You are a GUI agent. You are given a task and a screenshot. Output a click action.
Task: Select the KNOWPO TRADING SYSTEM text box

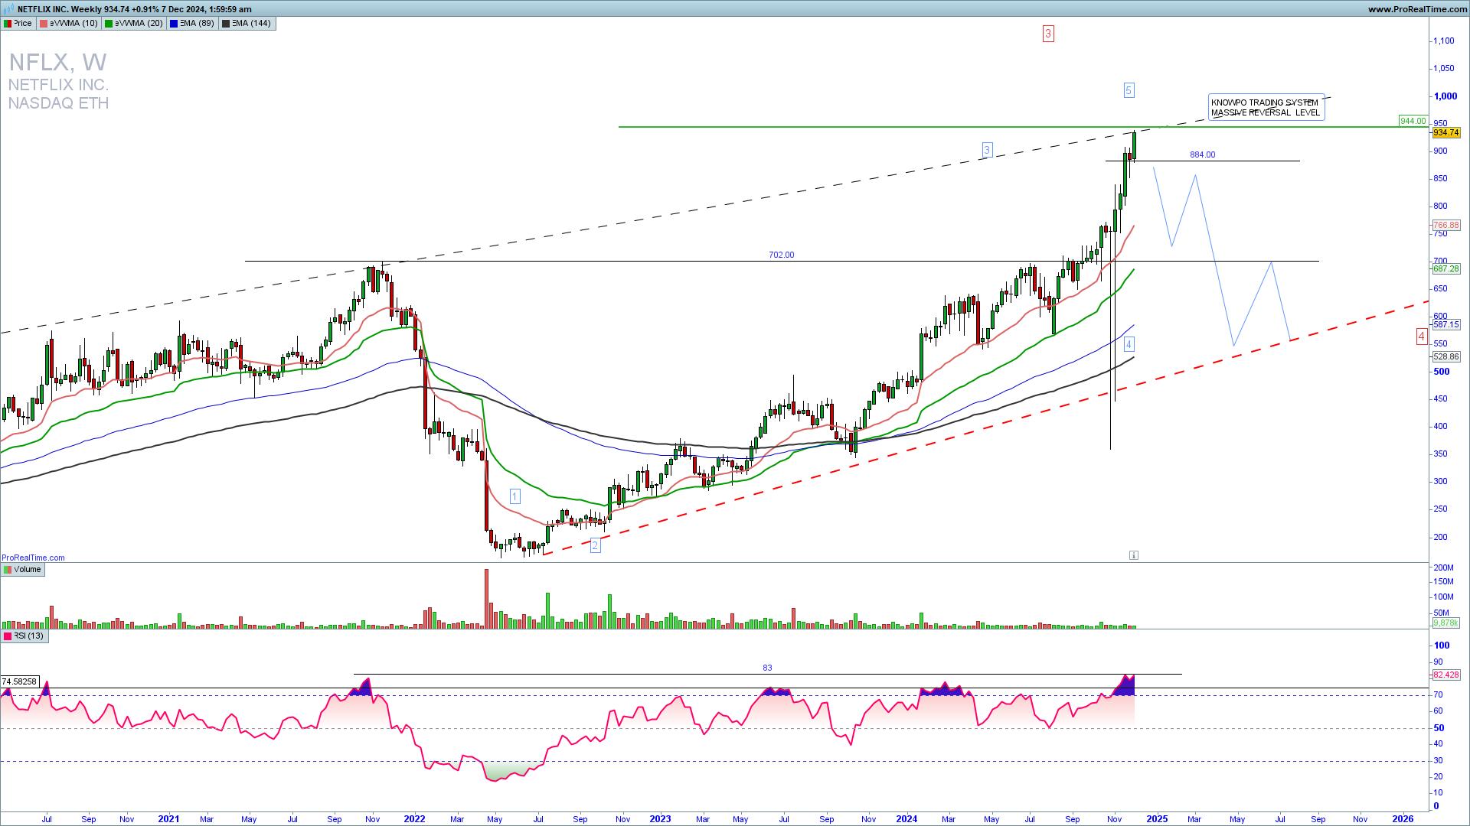[x=1266, y=107]
